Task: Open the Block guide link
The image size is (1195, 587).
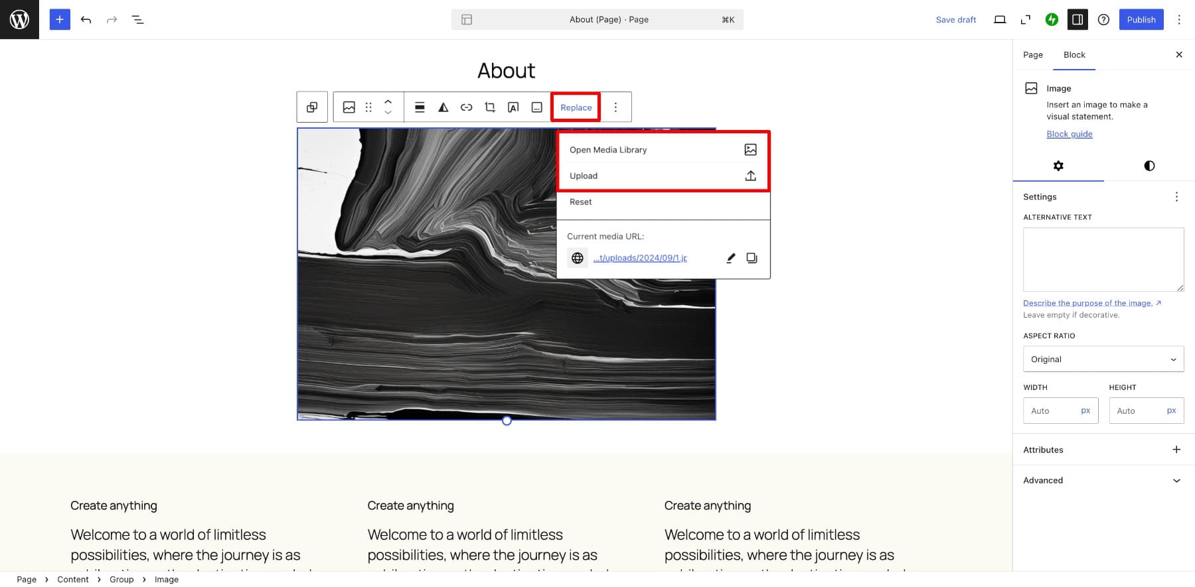Action: [x=1069, y=134]
